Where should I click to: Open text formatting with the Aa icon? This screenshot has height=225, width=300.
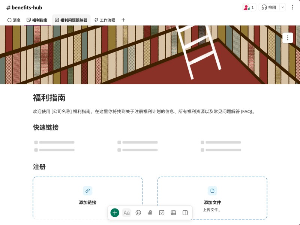126,213
